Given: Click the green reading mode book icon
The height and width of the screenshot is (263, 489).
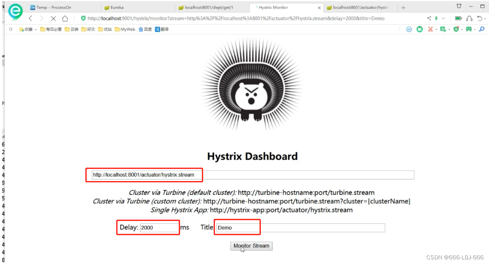Looking at the screenshot, I should pos(420,29).
